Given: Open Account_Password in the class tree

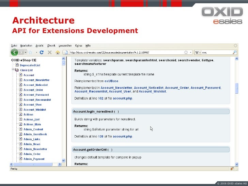Looking at the screenshot, I should click(x=36, y=95).
